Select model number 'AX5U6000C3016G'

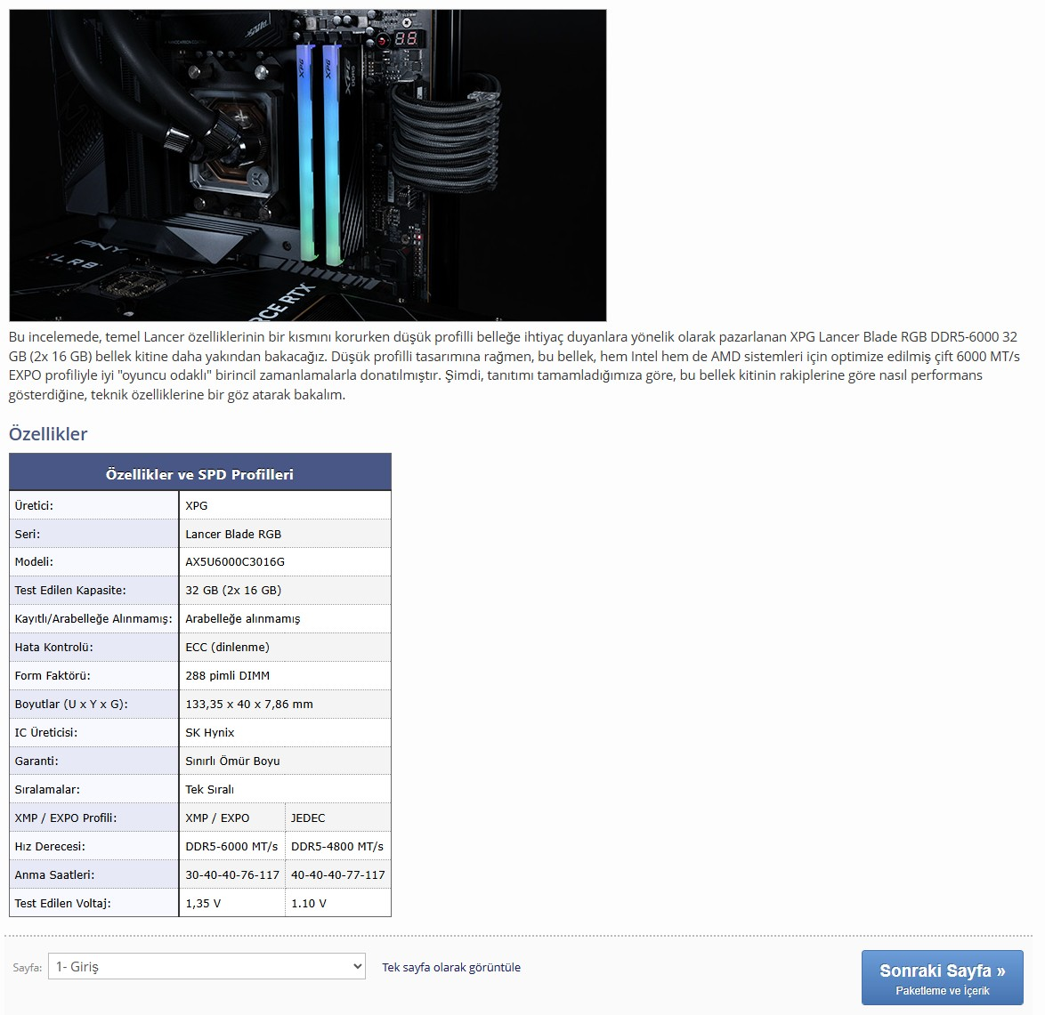tap(235, 561)
